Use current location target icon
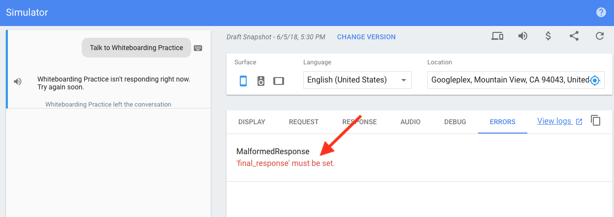 pyautogui.click(x=595, y=80)
